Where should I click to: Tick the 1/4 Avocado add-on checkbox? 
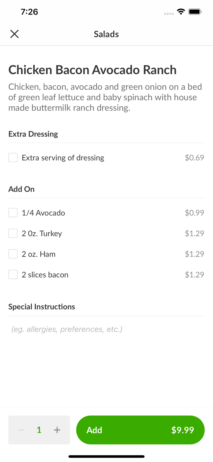(13, 213)
